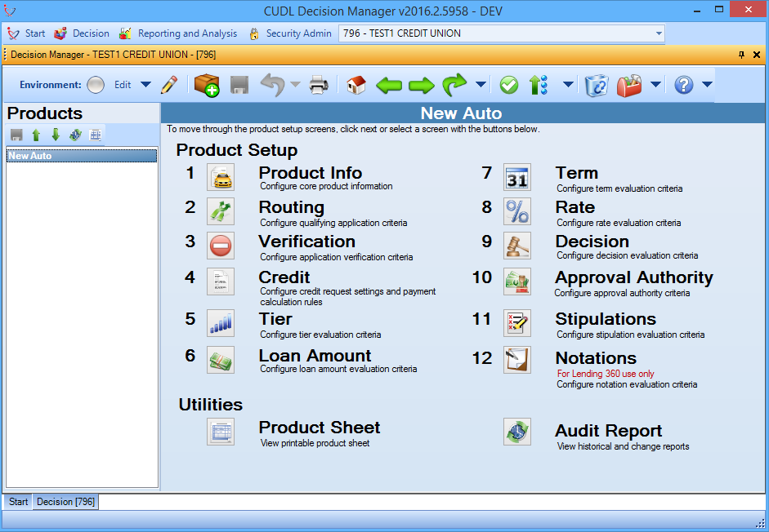Expand the help dropdown arrow
Viewport: 769px width, 532px height.
[707, 85]
